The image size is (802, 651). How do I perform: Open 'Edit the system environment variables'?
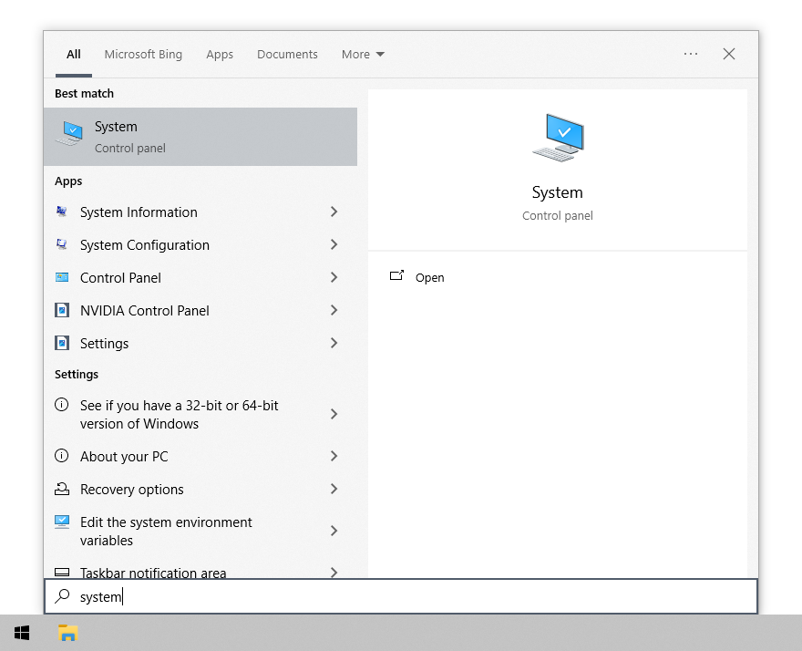tap(166, 531)
